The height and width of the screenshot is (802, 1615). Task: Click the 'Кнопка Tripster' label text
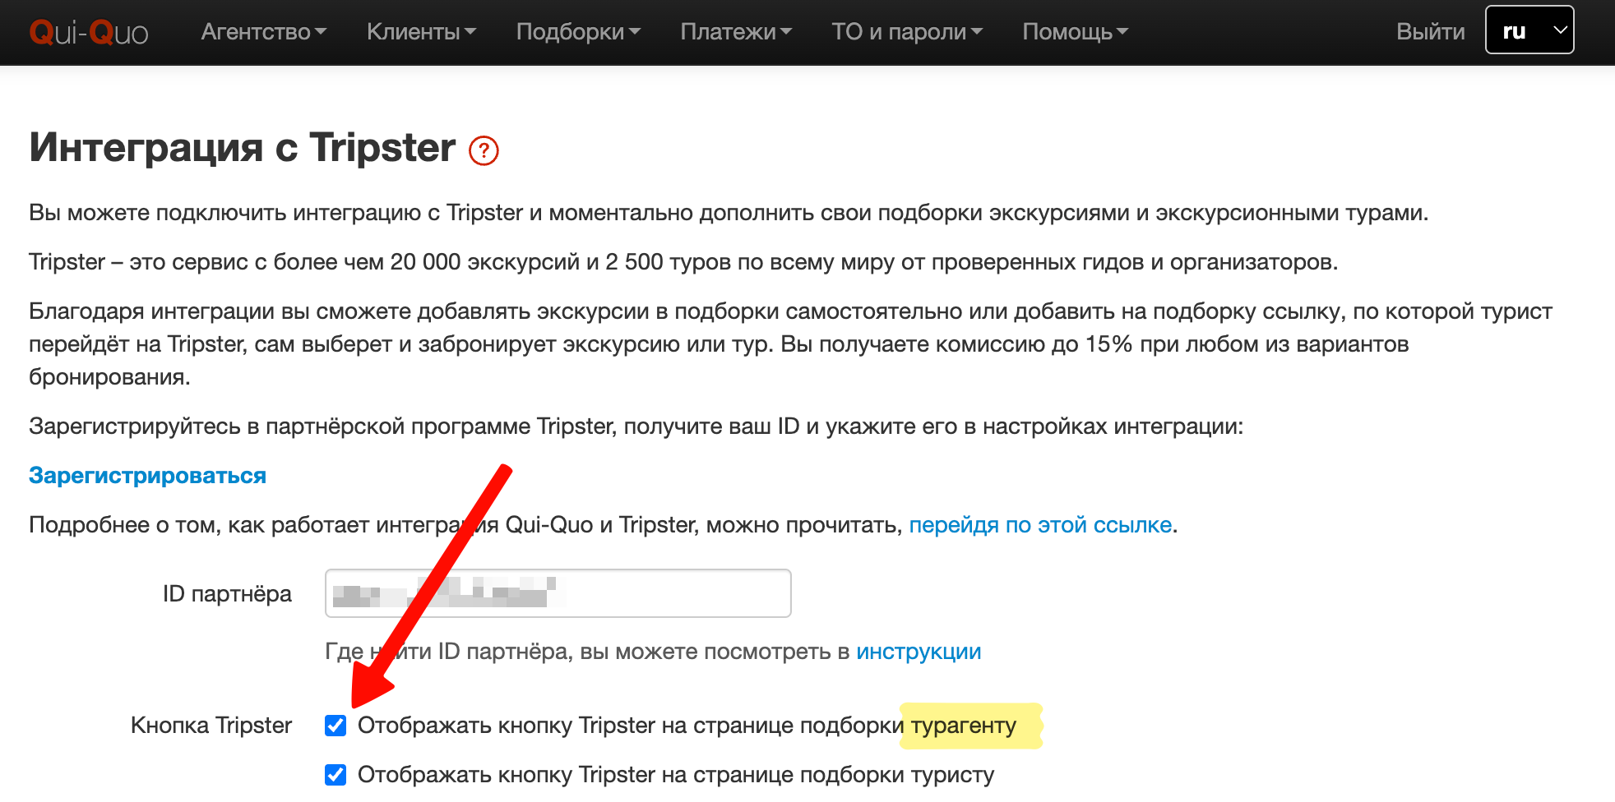(x=211, y=726)
